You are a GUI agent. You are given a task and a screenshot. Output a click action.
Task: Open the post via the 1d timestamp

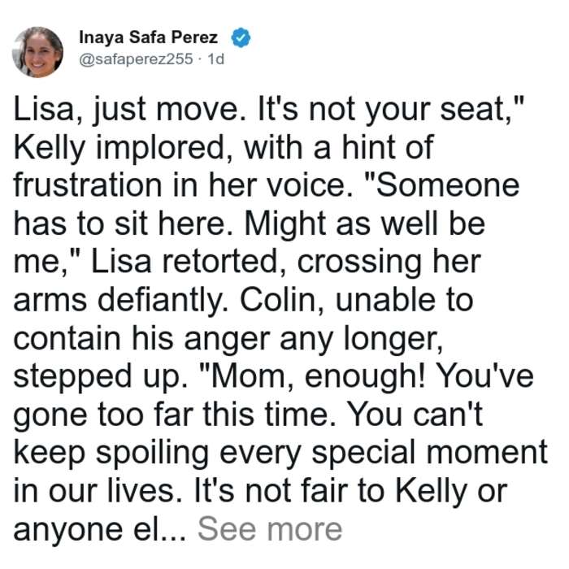(x=215, y=59)
